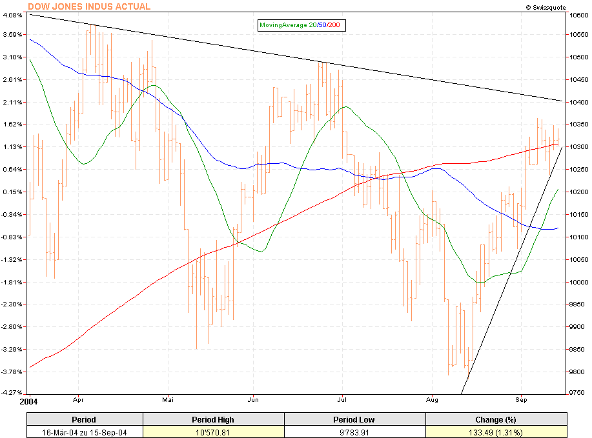
Task: Click the Sep month label
Action: pos(521,400)
